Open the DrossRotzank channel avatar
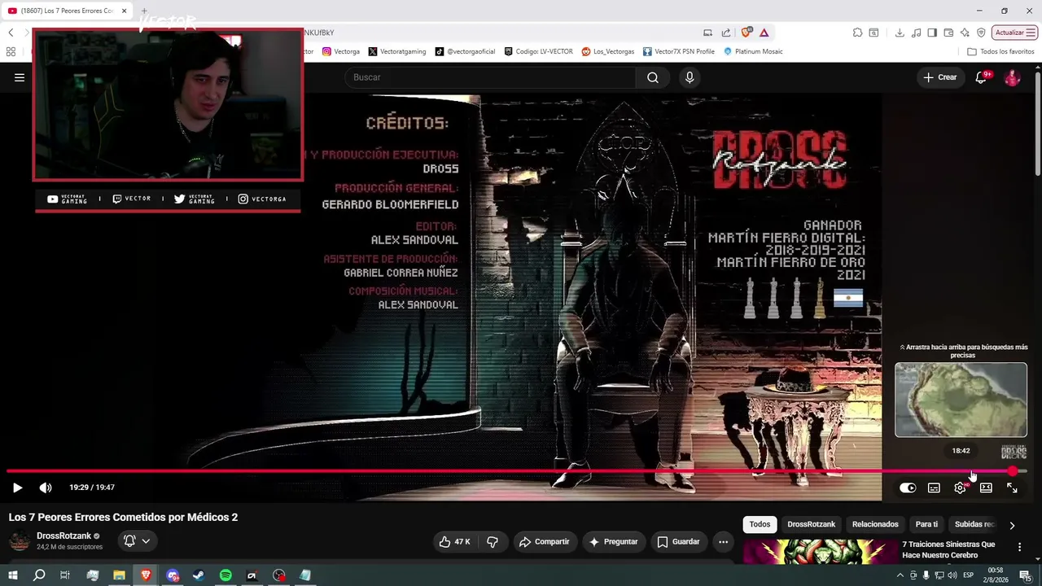This screenshot has height=586, width=1042. [x=20, y=540]
